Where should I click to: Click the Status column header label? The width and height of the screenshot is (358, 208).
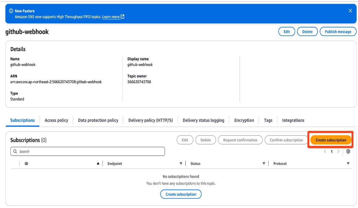[x=195, y=164]
